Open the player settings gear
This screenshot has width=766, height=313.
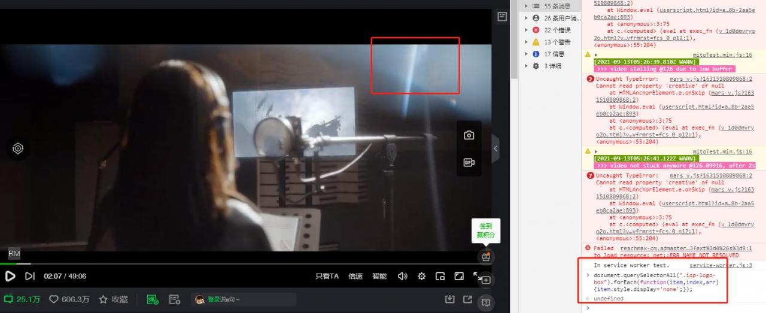pyautogui.click(x=421, y=276)
